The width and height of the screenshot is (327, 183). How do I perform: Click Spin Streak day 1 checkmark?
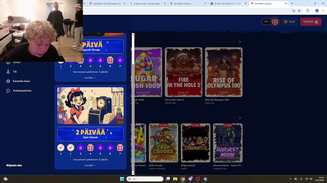coord(61,148)
